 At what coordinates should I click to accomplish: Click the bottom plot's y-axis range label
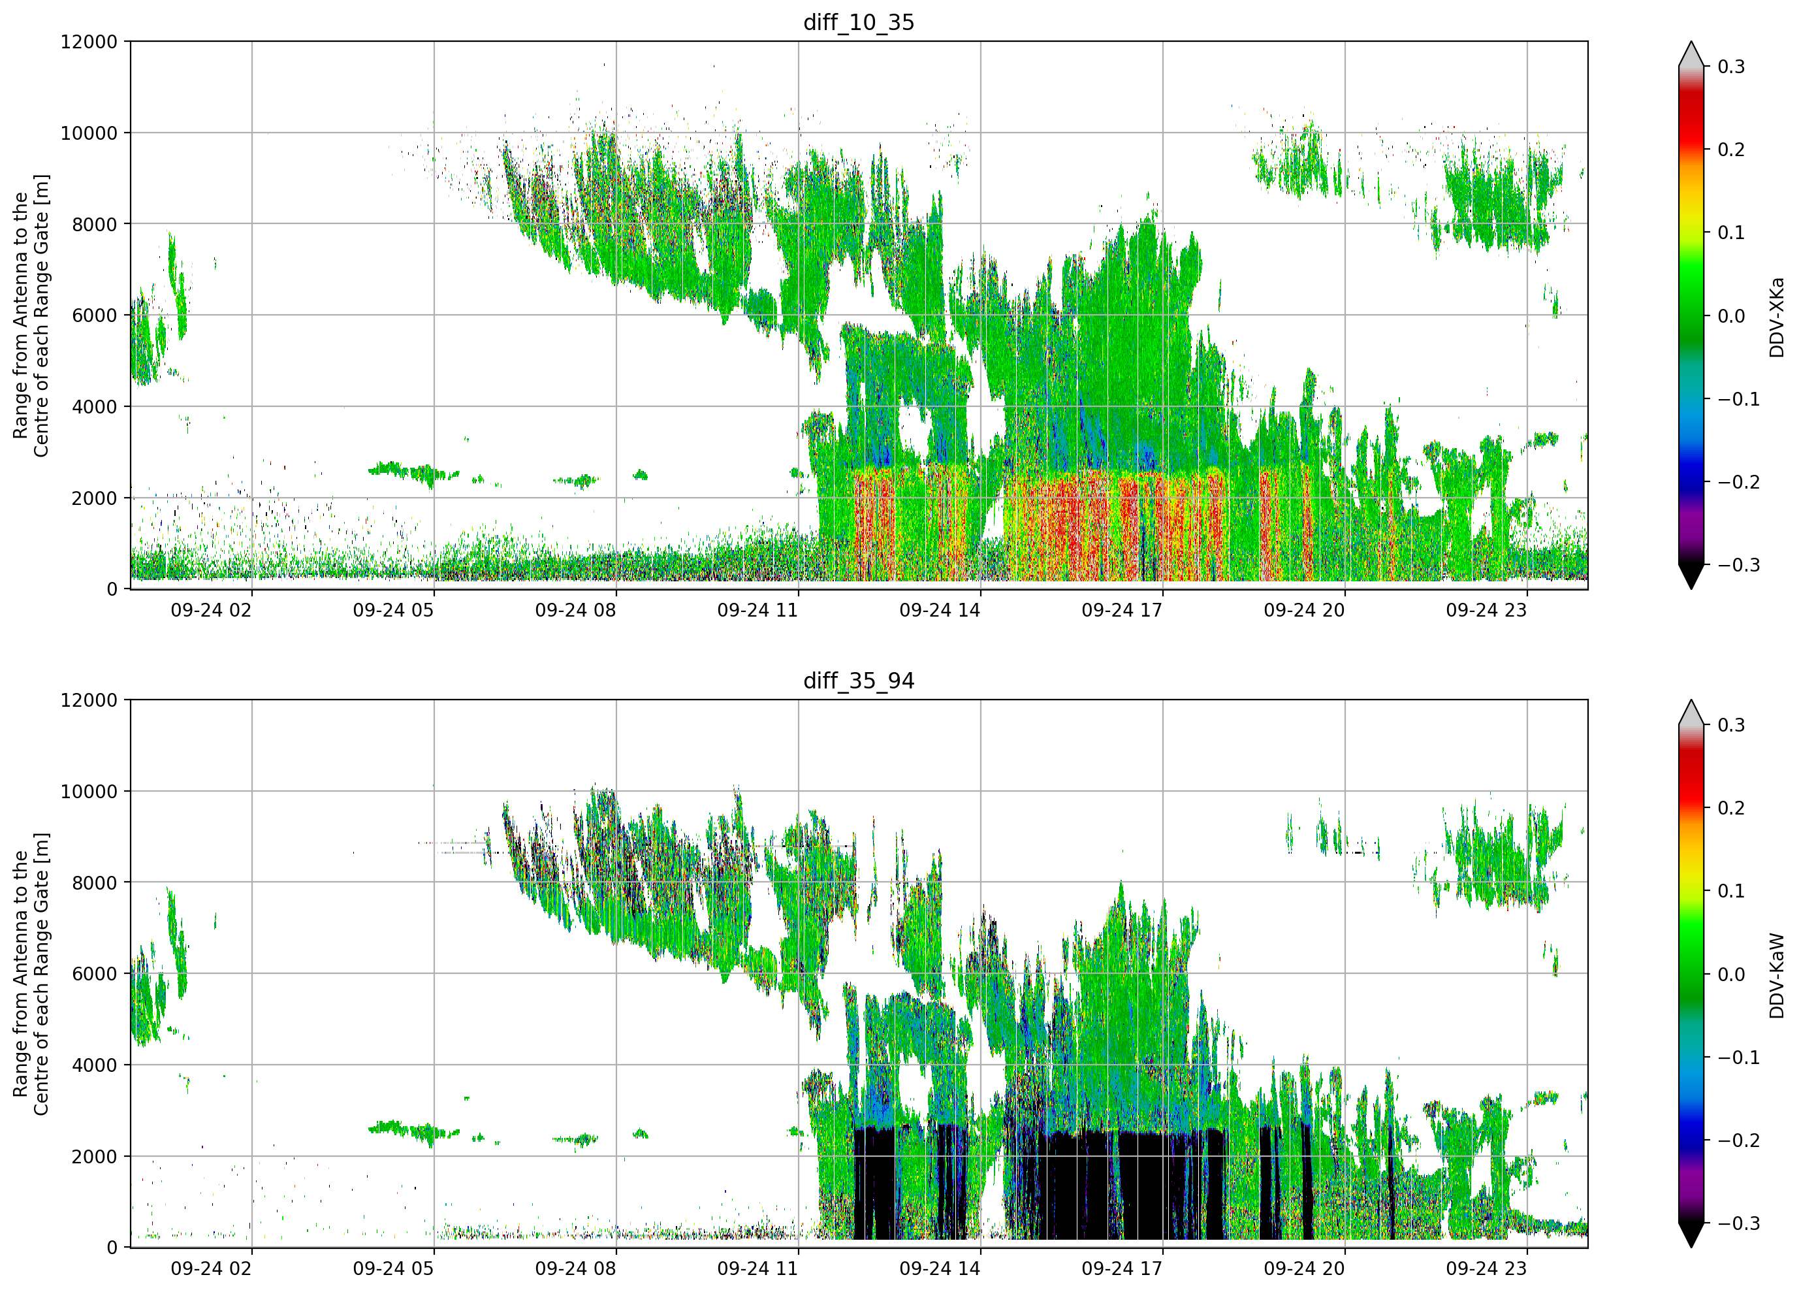click(x=31, y=974)
